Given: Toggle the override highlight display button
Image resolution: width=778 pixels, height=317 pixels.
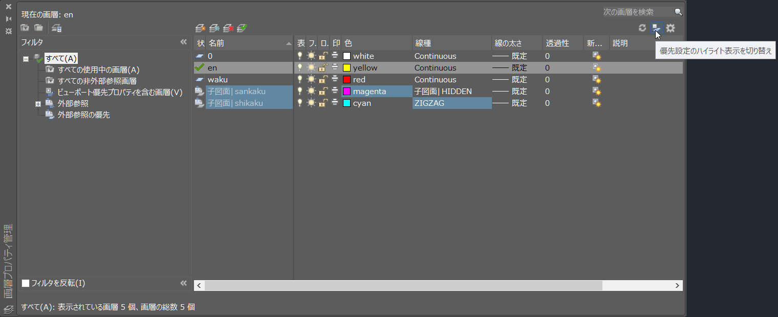Looking at the screenshot, I should (x=656, y=28).
